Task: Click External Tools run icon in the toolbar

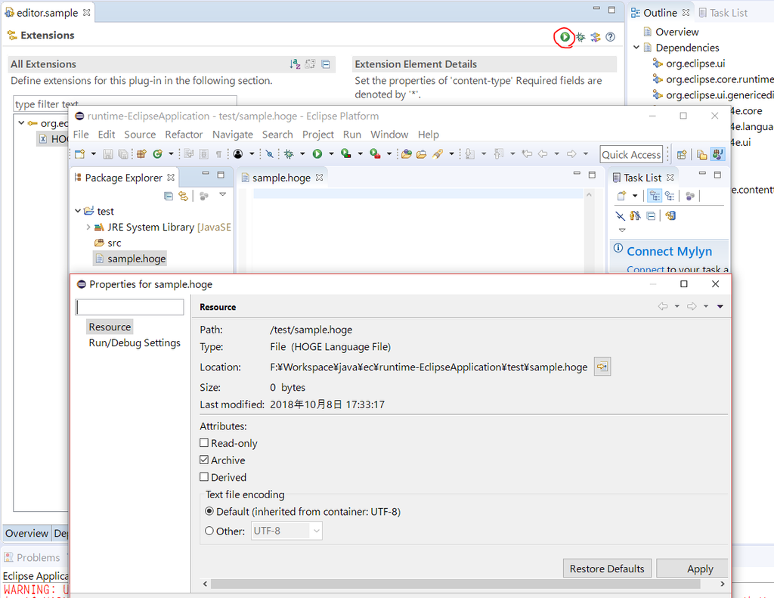Action: click(x=375, y=154)
